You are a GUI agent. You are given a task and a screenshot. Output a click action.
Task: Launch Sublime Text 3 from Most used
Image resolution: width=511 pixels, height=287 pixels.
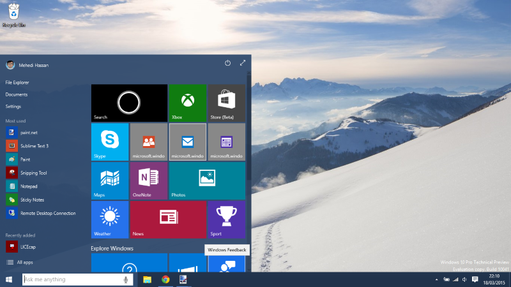coord(34,146)
